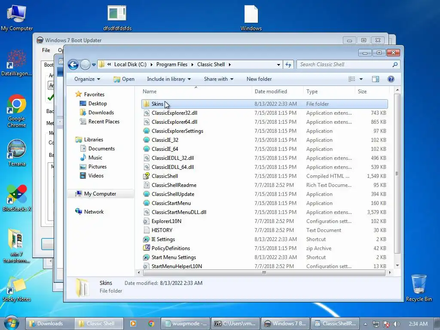Click the vertical scrollbar of the file list
The image size is (440, 330).
coord(397,174)
